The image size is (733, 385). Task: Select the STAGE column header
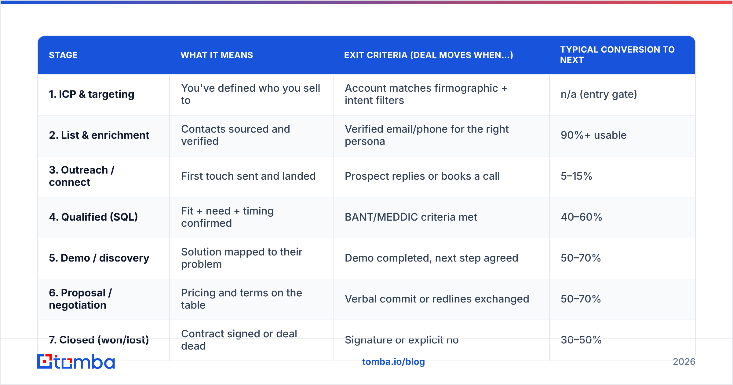click(x=63, y=55)
